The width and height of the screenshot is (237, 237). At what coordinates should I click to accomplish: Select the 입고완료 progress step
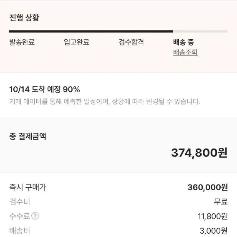76,42
